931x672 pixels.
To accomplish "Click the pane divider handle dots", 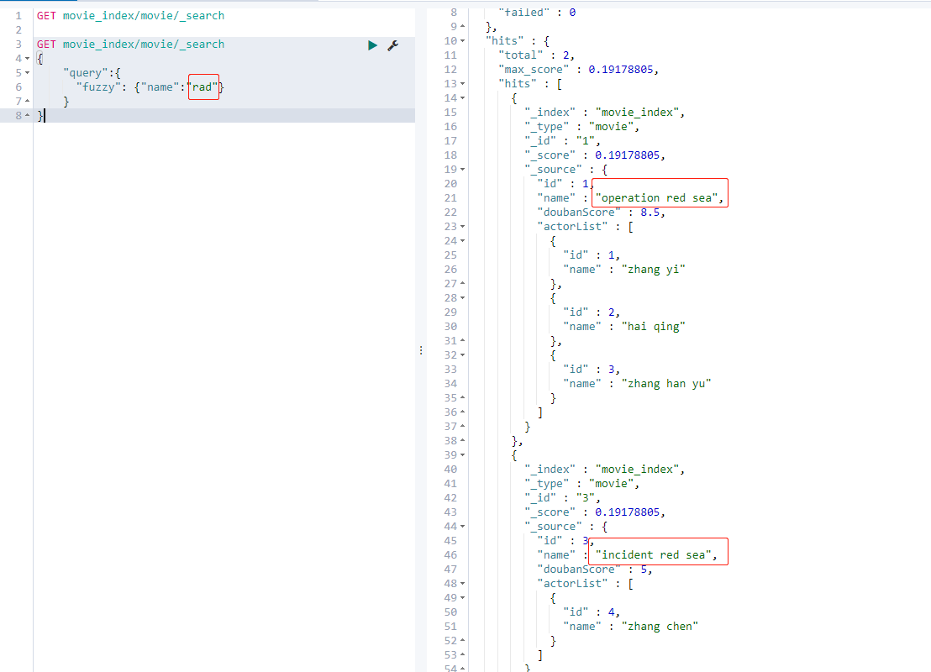I will pyautogui.click(x=421, y=351).
